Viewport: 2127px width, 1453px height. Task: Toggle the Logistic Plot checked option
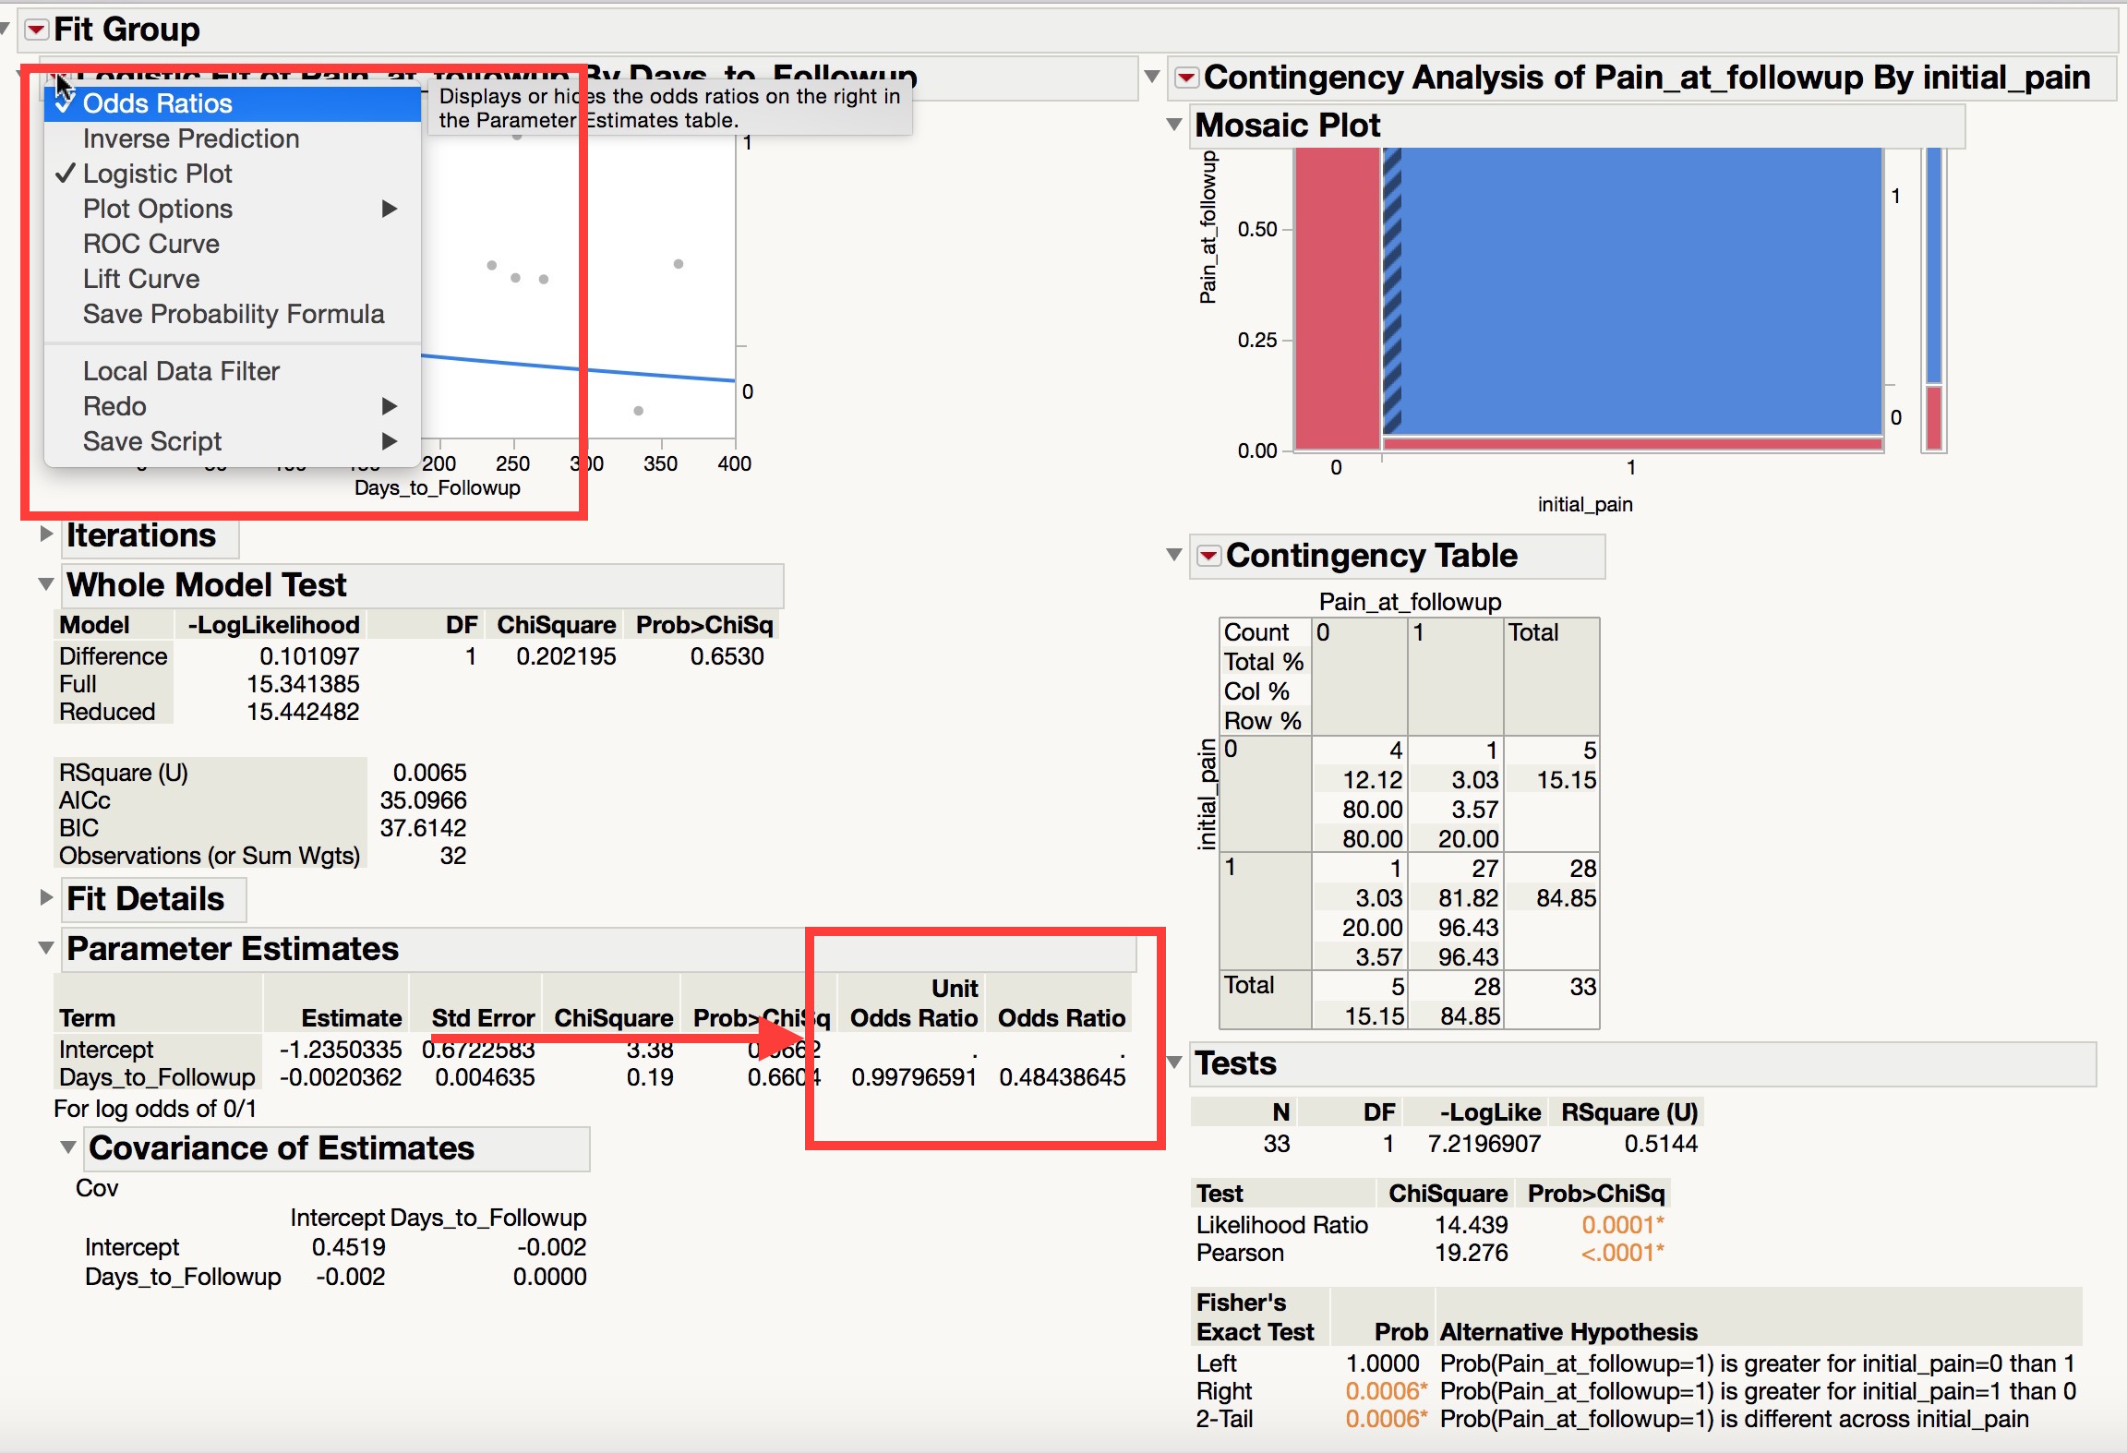coord(157,174)
